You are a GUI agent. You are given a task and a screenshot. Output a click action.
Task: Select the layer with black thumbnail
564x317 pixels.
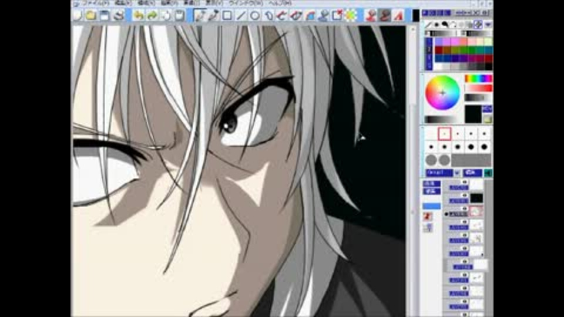click(x=476, y=198)
